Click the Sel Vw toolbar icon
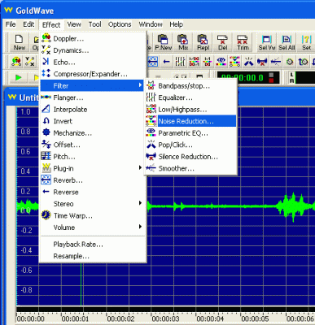The width and height of the screenshot is (315, 325). pyautogui.click(x=267, y=42)
